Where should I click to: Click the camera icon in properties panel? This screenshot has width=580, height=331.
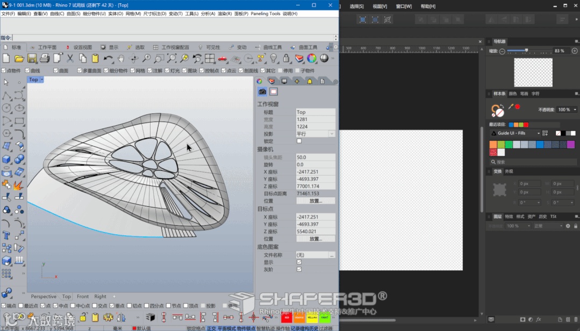coord(262,92)
